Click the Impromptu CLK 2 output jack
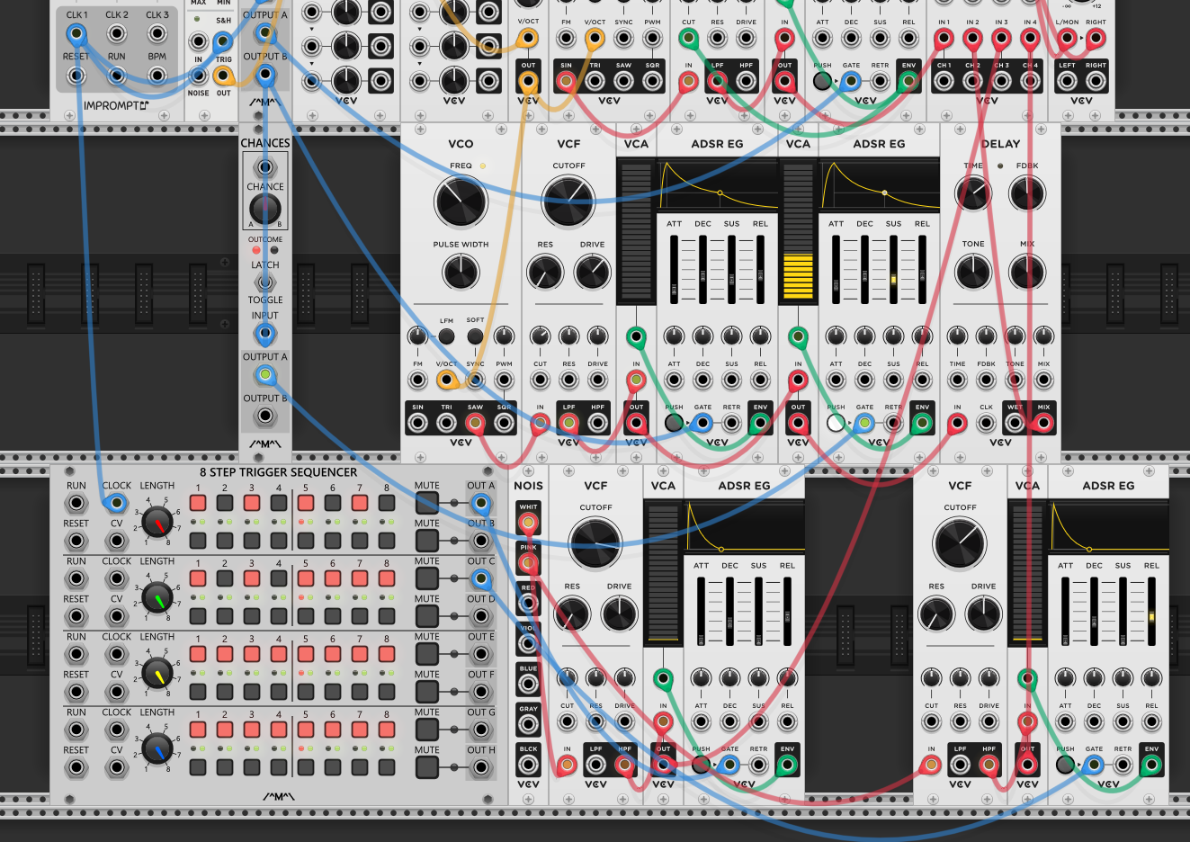Image resolution: width=1190 pixels, height=842 pixels. (117, 34)
